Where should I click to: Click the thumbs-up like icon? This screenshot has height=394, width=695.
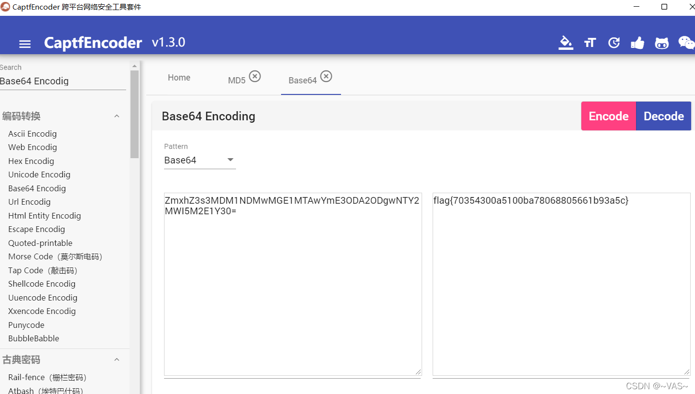(637, 43)
